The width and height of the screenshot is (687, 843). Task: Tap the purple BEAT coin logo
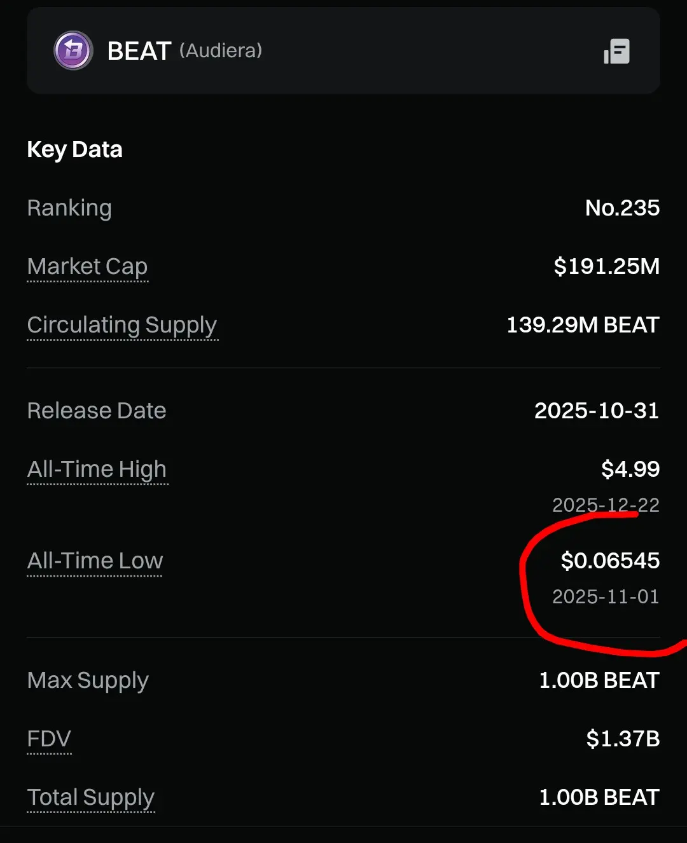[x=73, y=51]
